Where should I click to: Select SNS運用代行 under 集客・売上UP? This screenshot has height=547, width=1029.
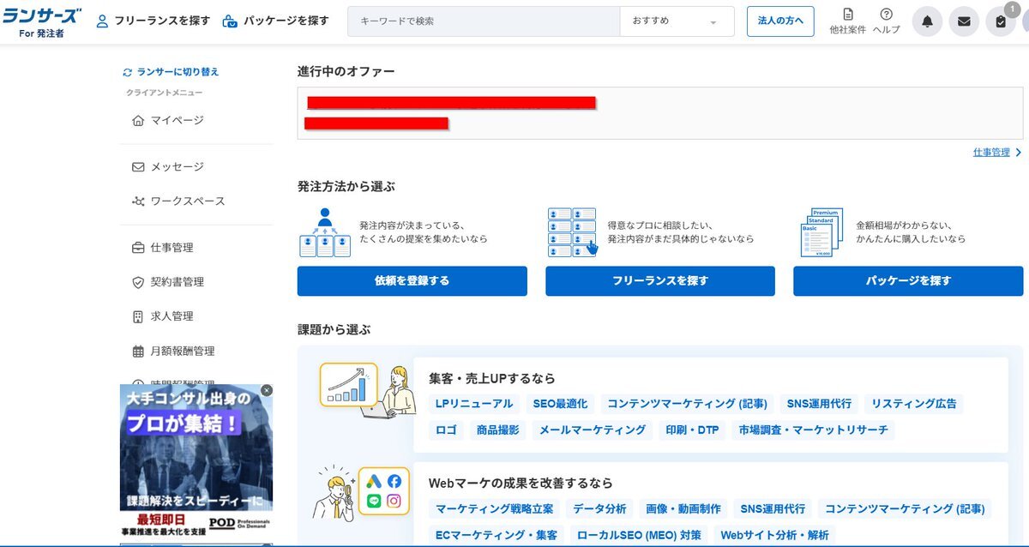819,404
